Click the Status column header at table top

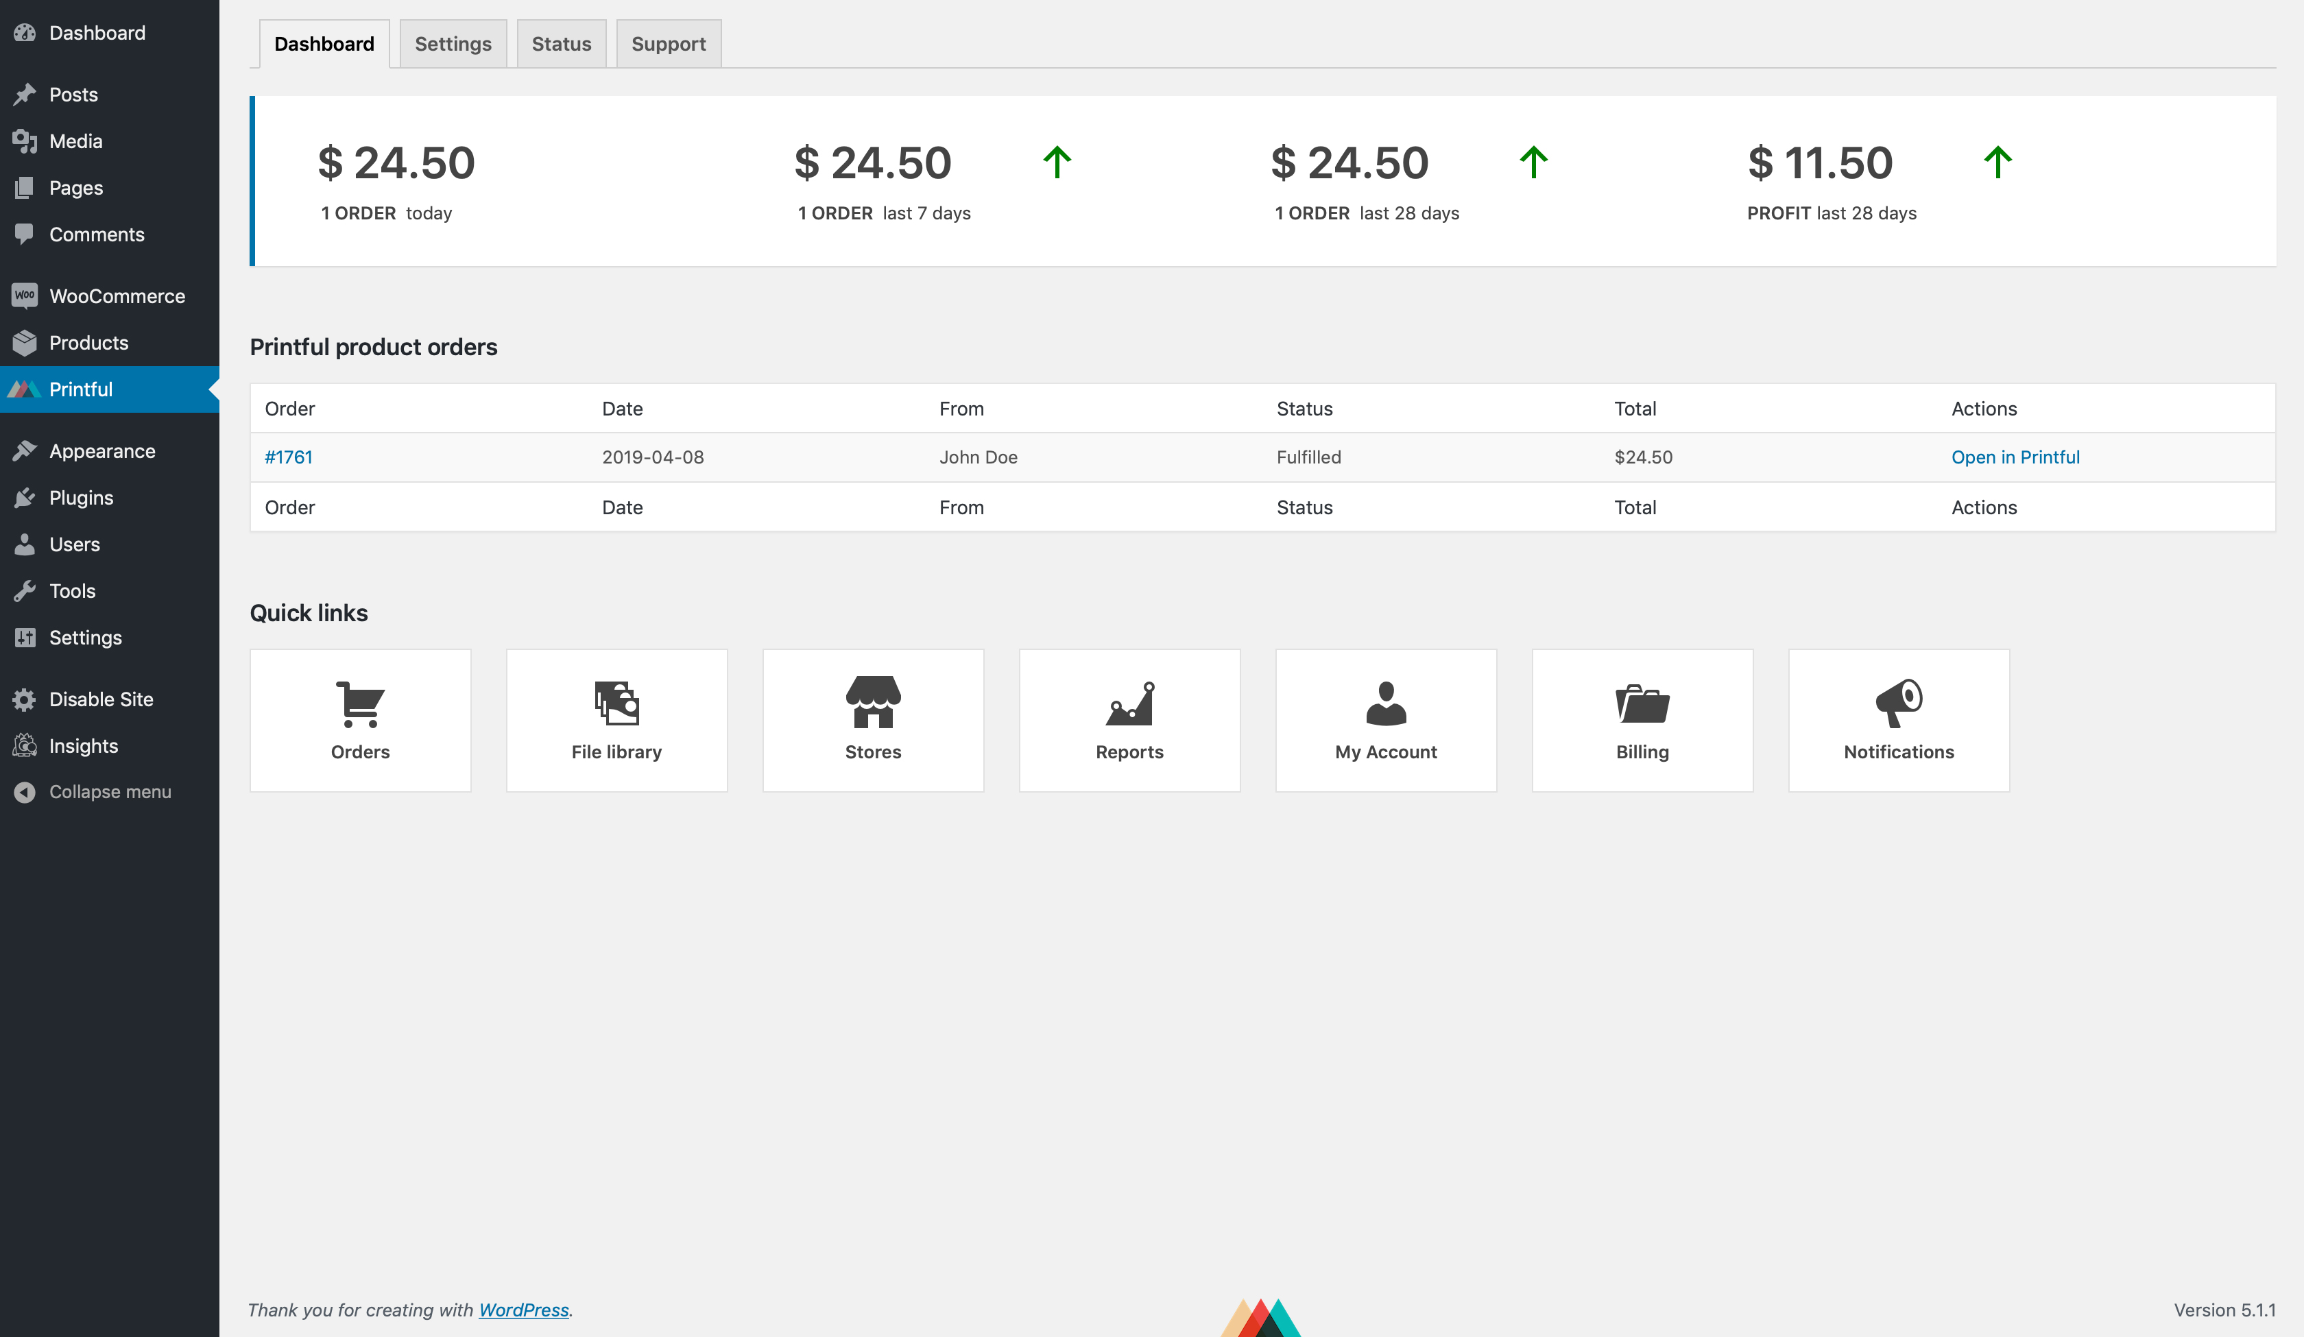click(1304, 409)
